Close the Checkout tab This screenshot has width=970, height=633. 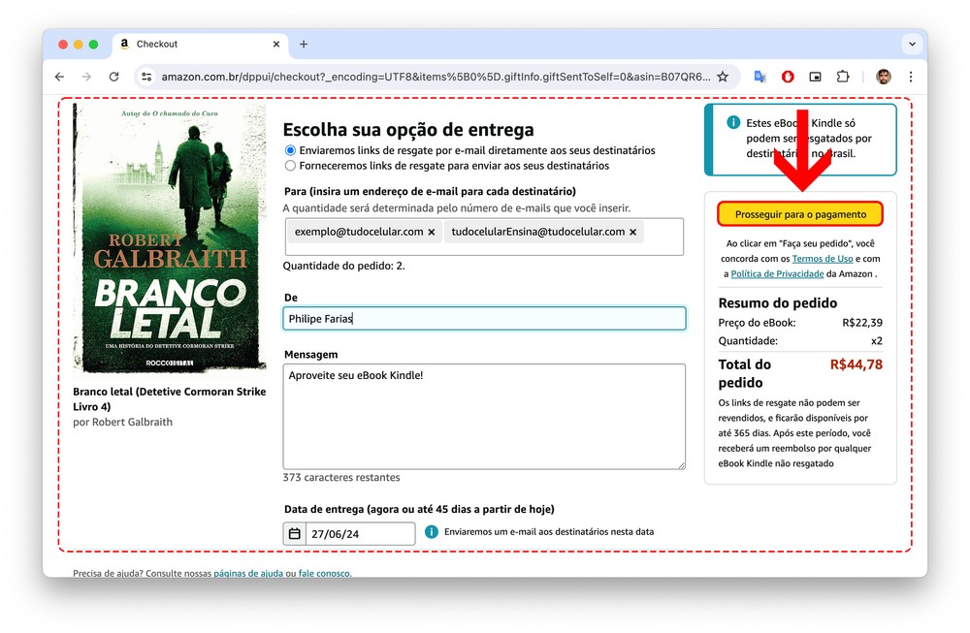[x=276, y=44]
